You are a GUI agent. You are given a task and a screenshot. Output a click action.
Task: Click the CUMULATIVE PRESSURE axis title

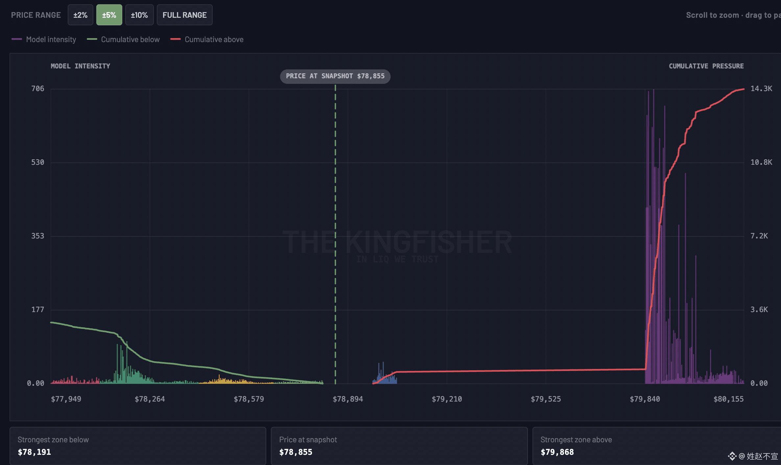[706, 66]
